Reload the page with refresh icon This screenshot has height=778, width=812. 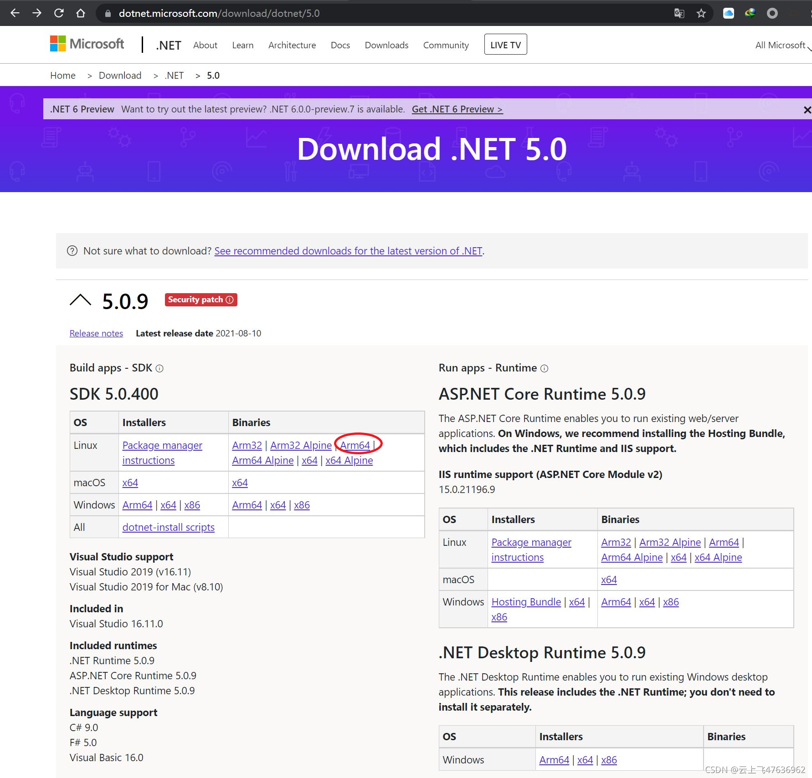(59, 13)
